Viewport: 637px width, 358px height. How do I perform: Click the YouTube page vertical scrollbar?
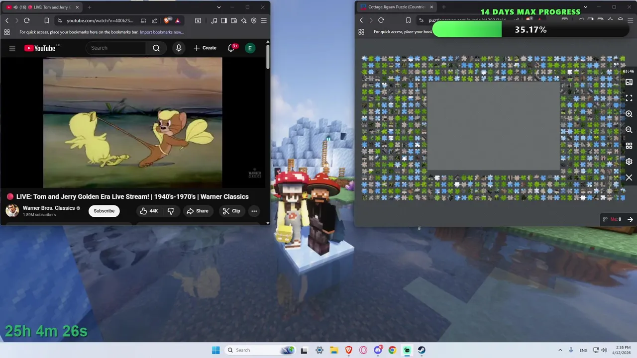268,57
